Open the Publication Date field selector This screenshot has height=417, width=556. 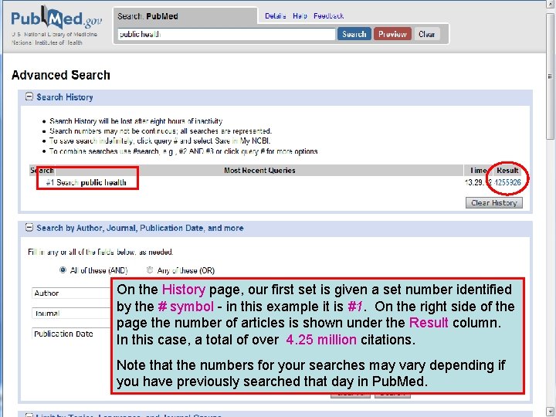[72, 334]
